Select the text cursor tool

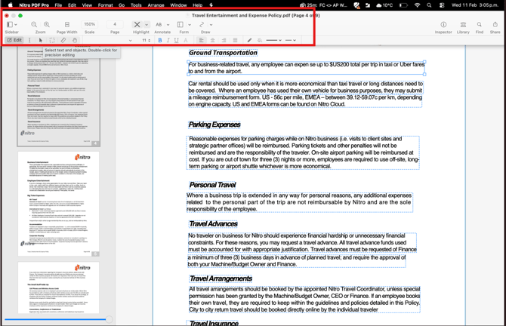[29, 40]
